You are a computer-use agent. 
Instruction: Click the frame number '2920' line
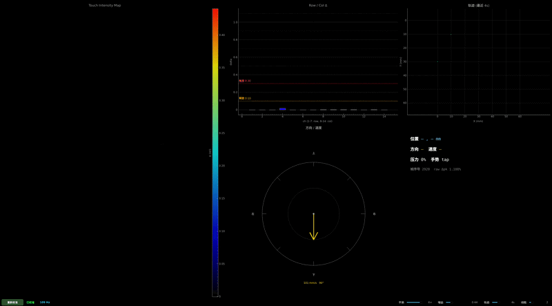[435, 169]
